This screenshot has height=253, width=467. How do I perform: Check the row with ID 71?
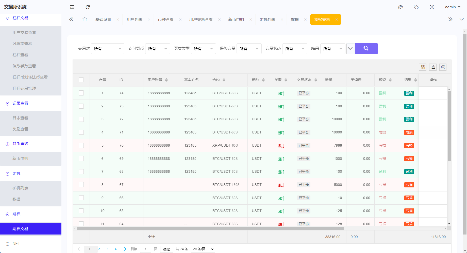[81, 132]
